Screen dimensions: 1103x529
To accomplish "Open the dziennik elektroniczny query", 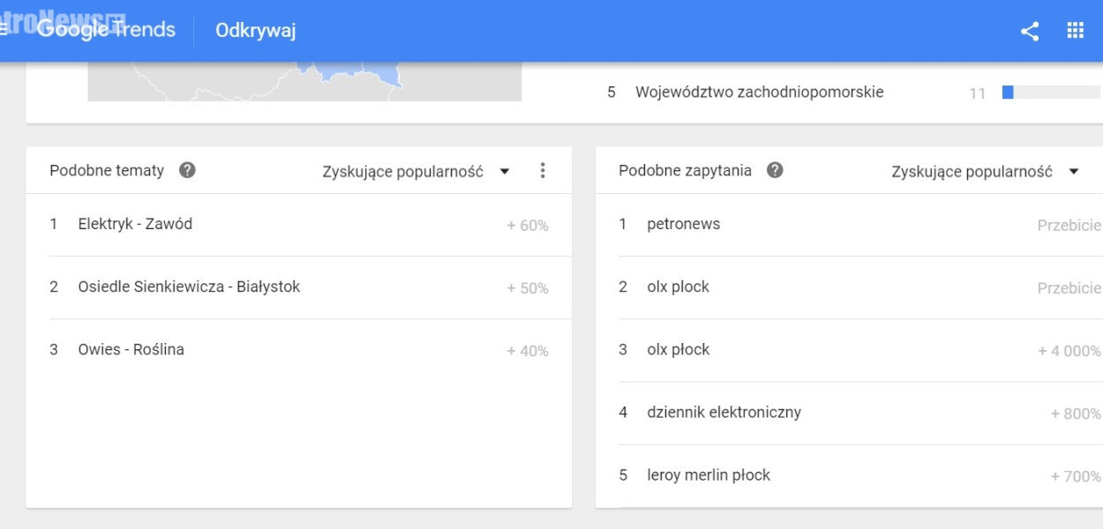I will [860, 413].
